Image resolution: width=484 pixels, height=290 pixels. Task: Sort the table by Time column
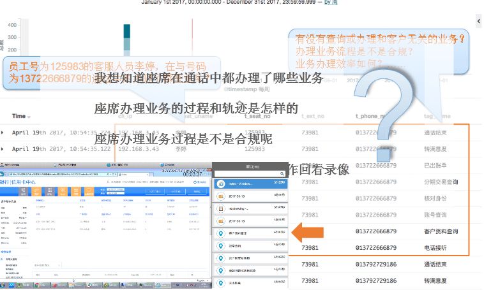pos(19,116)
